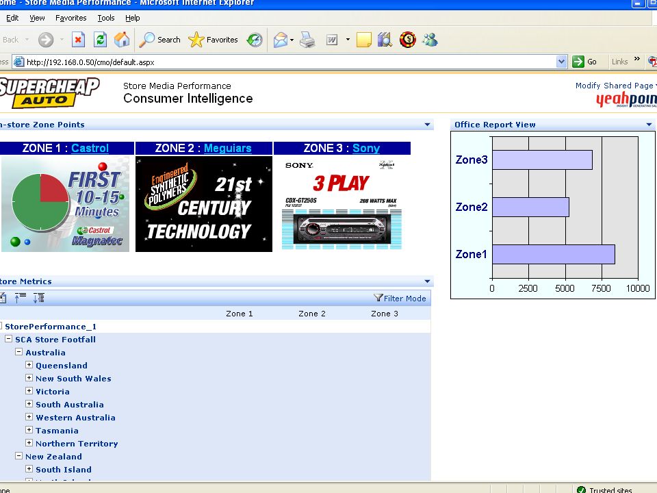Click the Zone 1 column header
Viewport: 657px width, 493px height.
[x=240, y=314]
